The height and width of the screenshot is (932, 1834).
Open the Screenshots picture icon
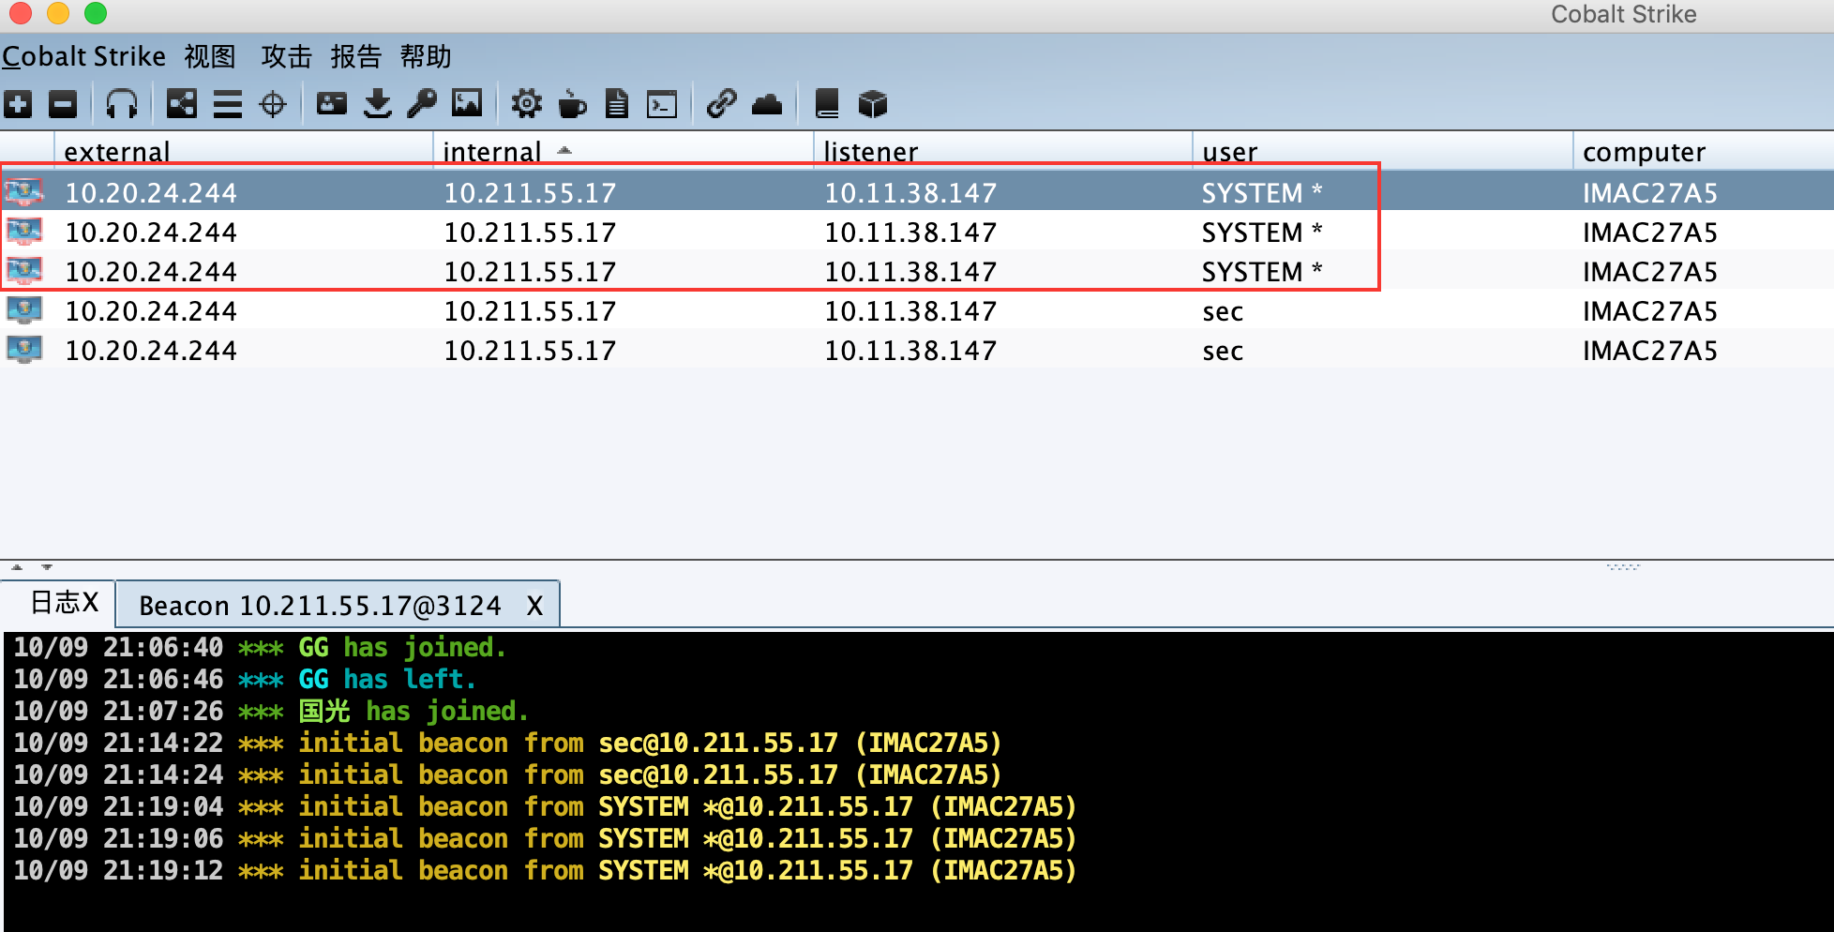[467, 103]
